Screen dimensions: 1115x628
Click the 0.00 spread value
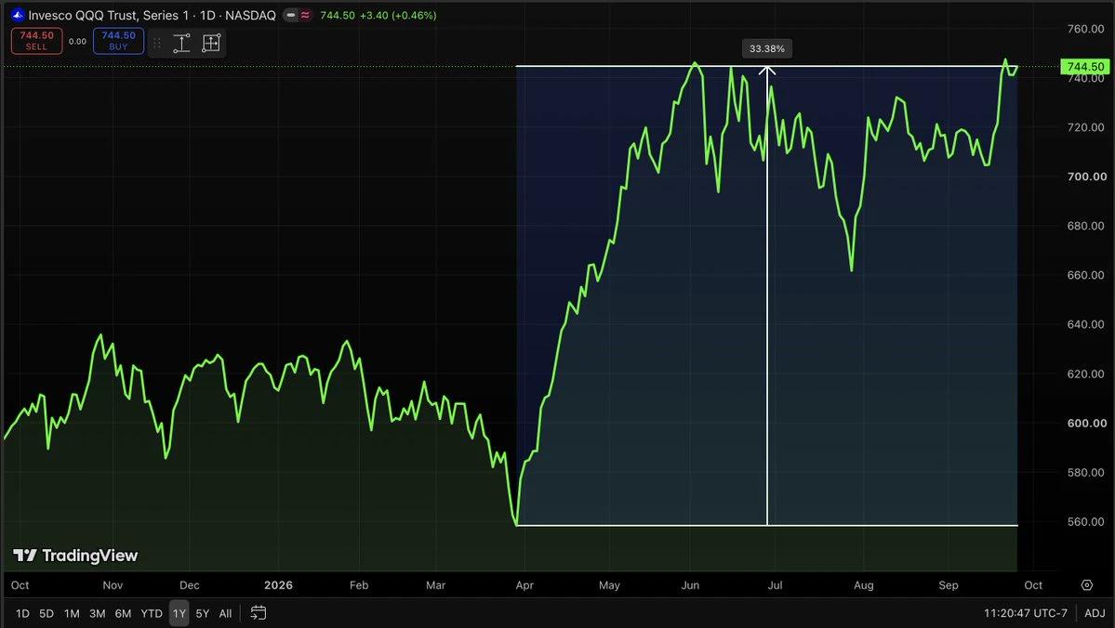click(x=77, y=41)
